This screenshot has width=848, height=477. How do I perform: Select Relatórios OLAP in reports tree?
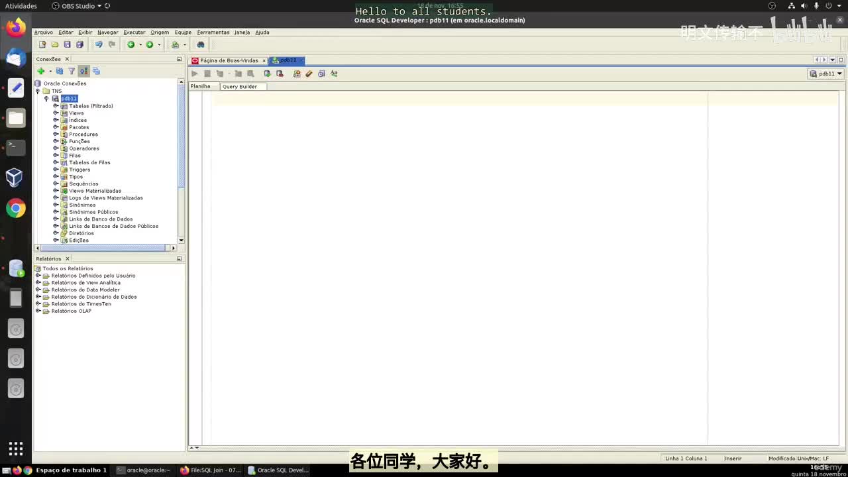point(71,311)
